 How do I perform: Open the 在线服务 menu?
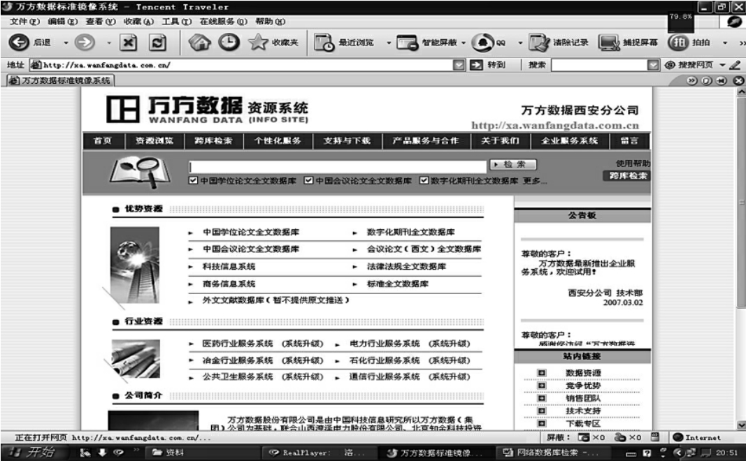pos(223,22)
